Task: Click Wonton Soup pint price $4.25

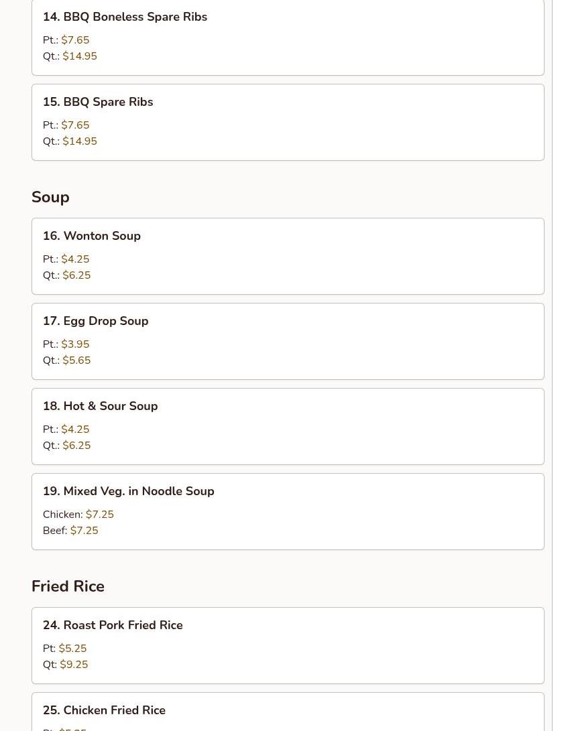Action: [75, 259]
